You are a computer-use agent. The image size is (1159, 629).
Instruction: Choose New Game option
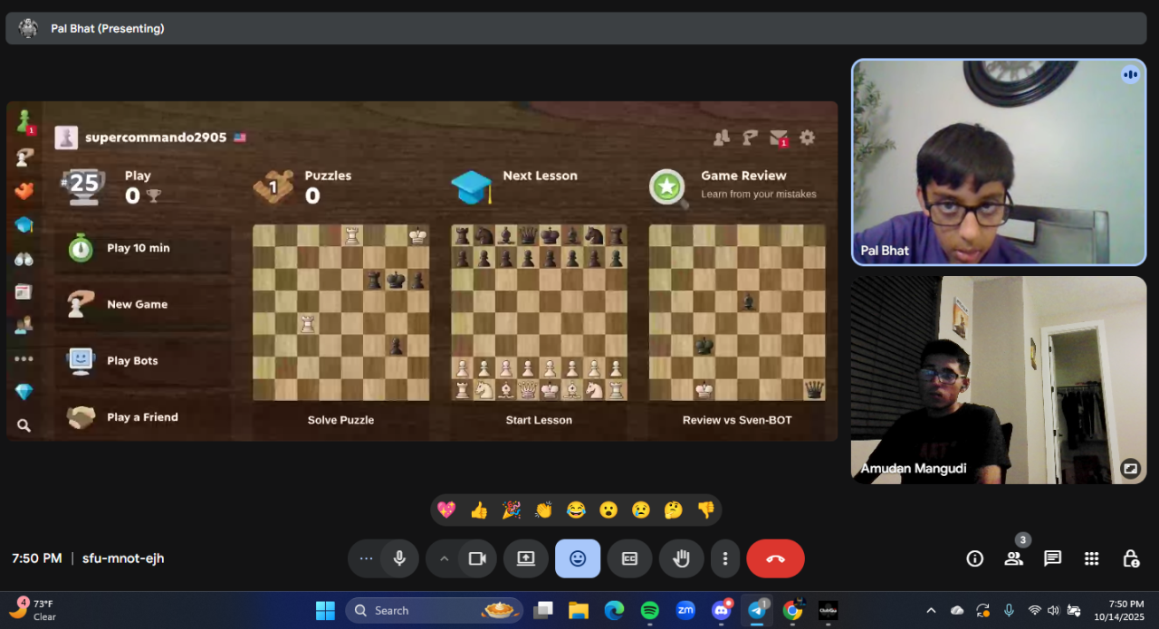coord(142,304)
